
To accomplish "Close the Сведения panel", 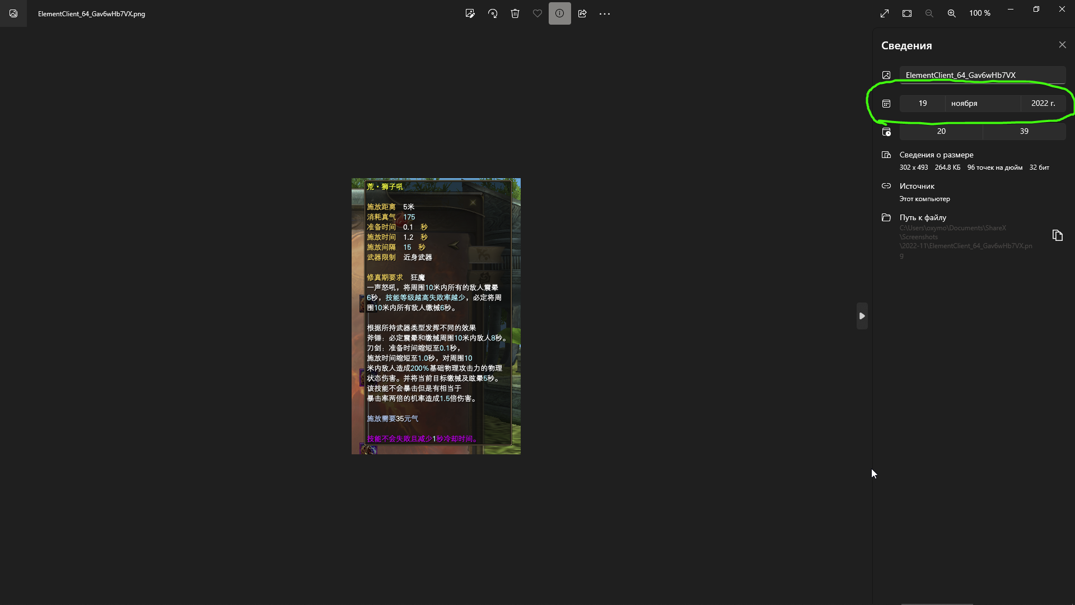I will (x=1062, y=45).
